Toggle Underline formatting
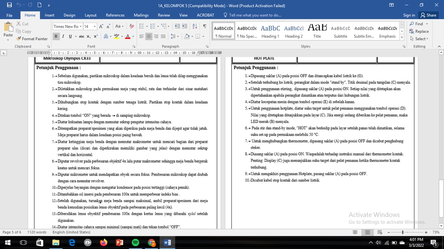The width and height of the screenshot is (444, 249). pyautogui.click(x=70, y=36)
